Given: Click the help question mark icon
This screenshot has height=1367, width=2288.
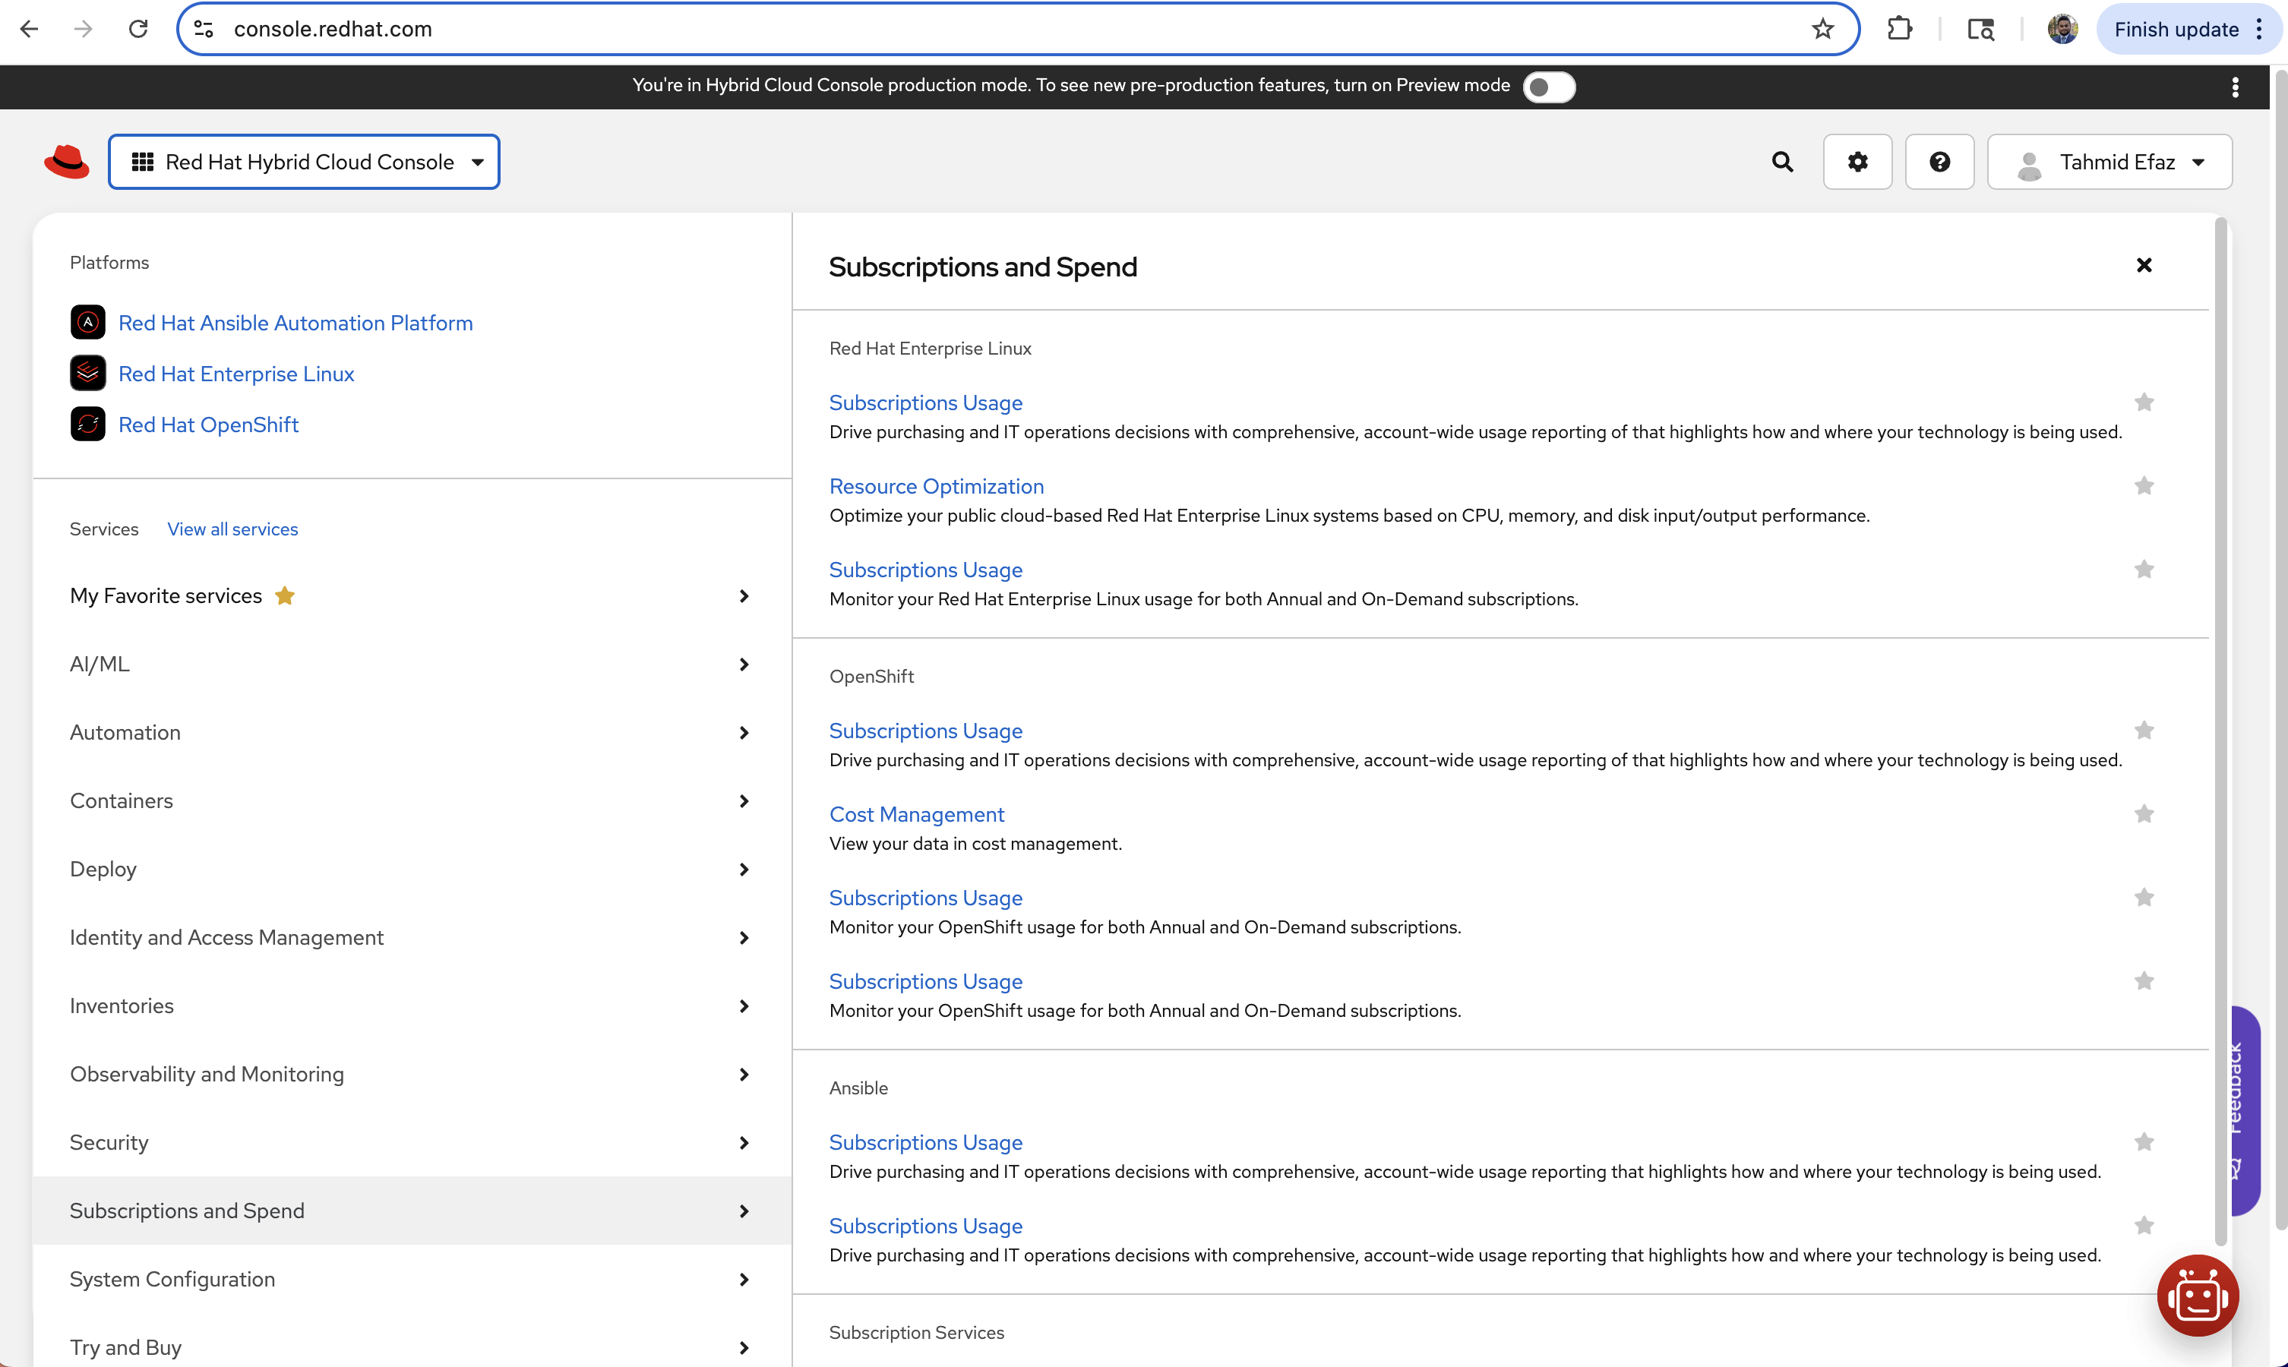Looking at the screenshot, I should click(1939, 162).
